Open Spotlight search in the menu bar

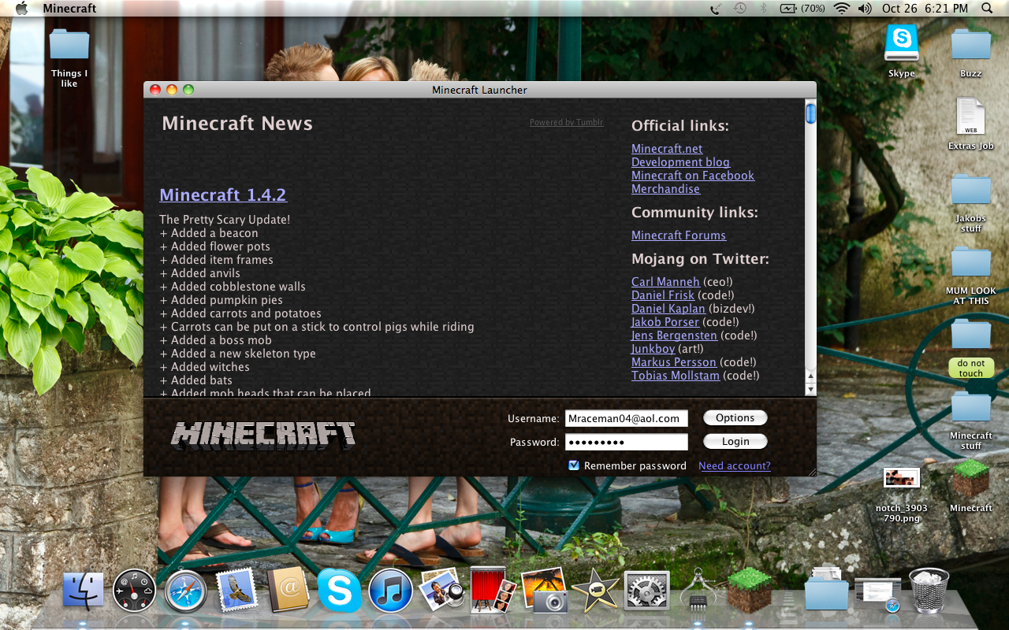(988, 9)
